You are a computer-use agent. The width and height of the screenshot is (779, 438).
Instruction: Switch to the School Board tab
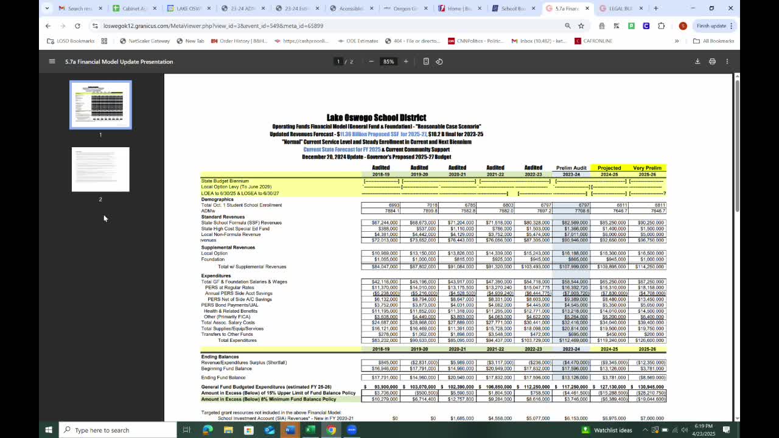(512, 9)
